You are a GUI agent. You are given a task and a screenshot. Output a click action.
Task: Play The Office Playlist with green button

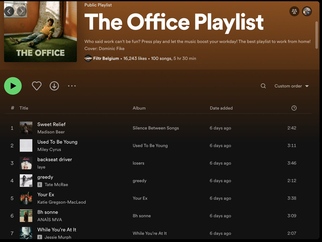click(13, 86)
